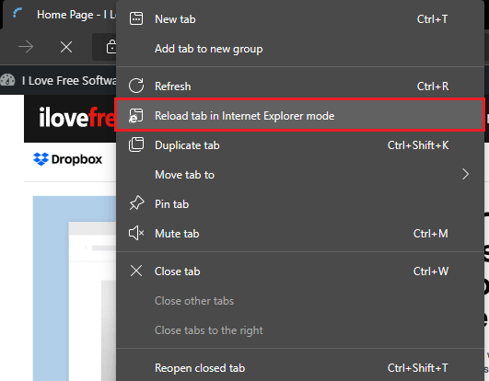Click the ilovefree site logo

tap(77, 118)
